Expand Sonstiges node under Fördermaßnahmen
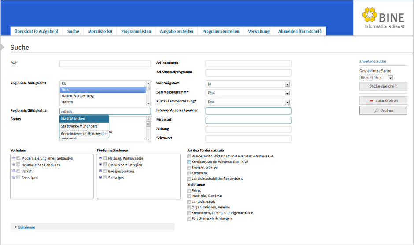The width and height of the screenshot is (414, 245). [x=100, y=177]
